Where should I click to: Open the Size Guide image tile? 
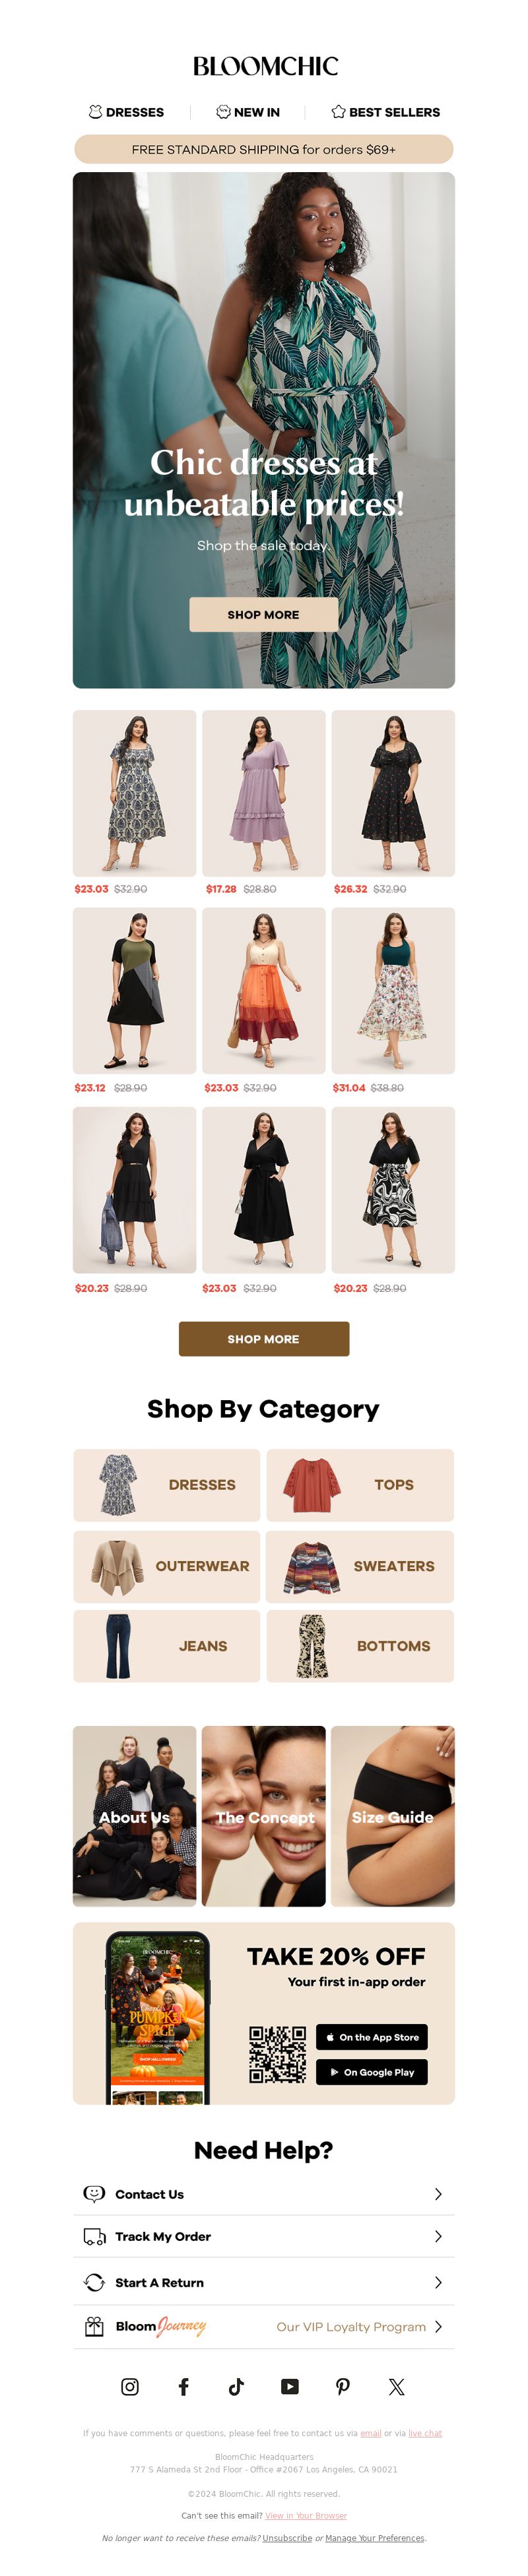coord(393,1815)
